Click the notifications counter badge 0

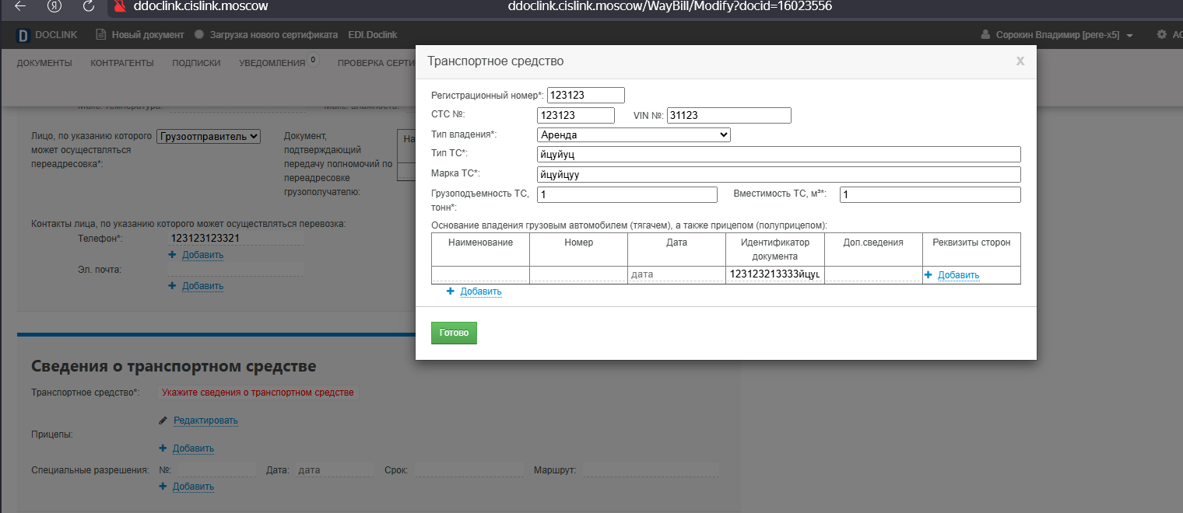313,59
